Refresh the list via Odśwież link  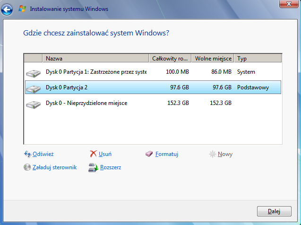(43, 154)
